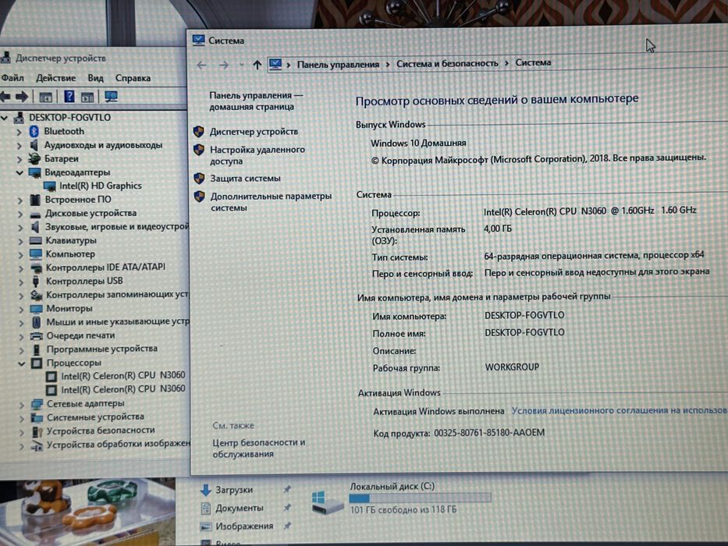Image resolution: width=728 pixels, height=546 pixels.
Task: Open Действие menu in Device Manager
Action: [x=55, y=77]
